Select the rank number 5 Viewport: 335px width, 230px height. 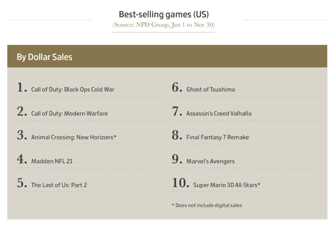click(x=22, y=184)
